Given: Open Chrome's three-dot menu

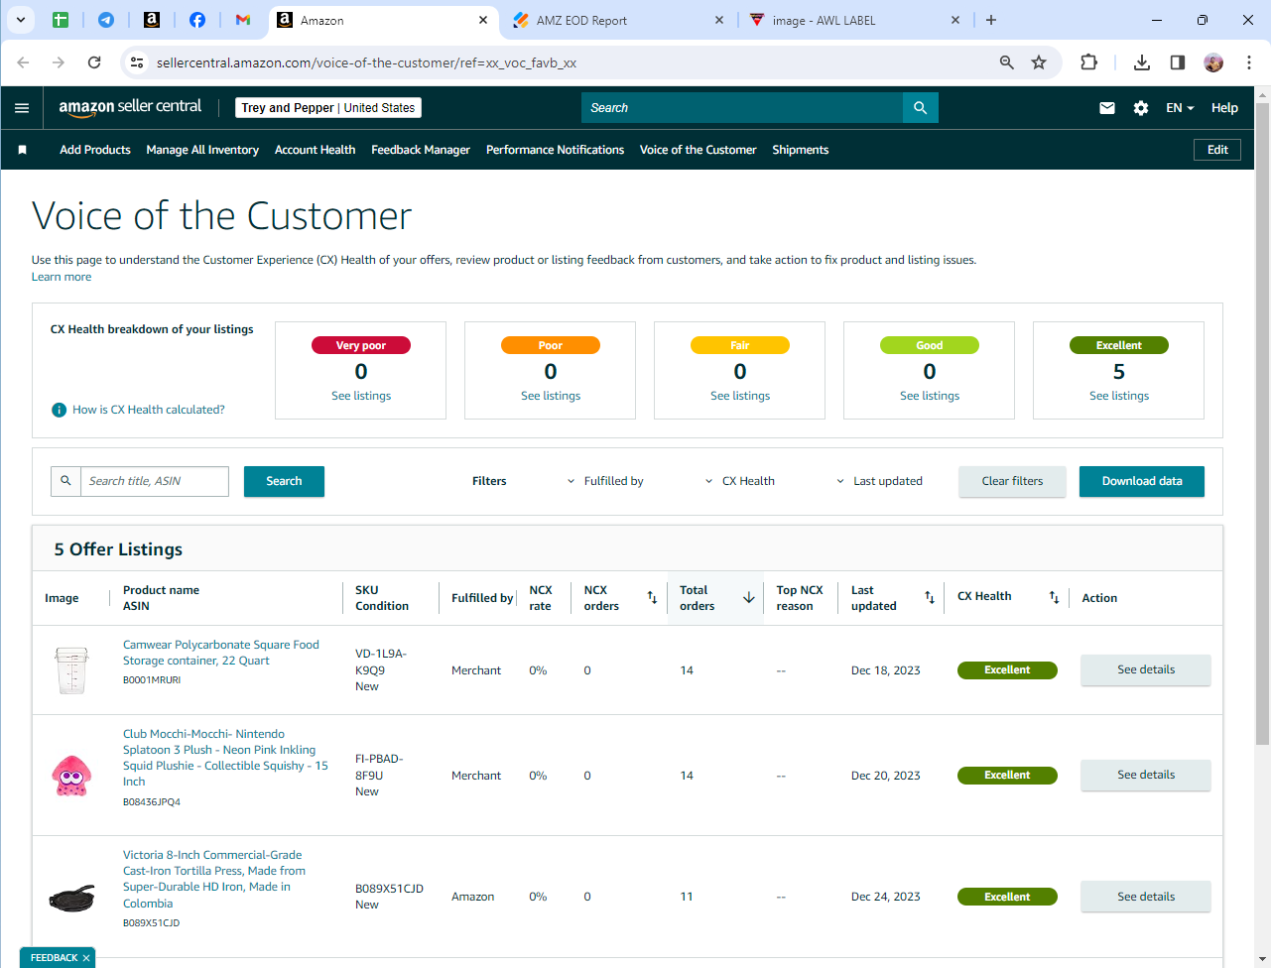Looking at the screenshot, I should [x=1247, y=62].
